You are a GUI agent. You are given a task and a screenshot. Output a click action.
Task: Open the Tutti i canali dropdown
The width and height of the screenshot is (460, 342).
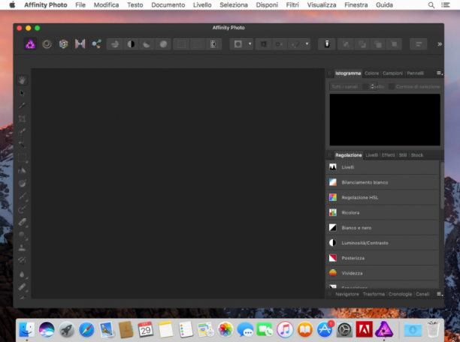(x=353, y=87)
